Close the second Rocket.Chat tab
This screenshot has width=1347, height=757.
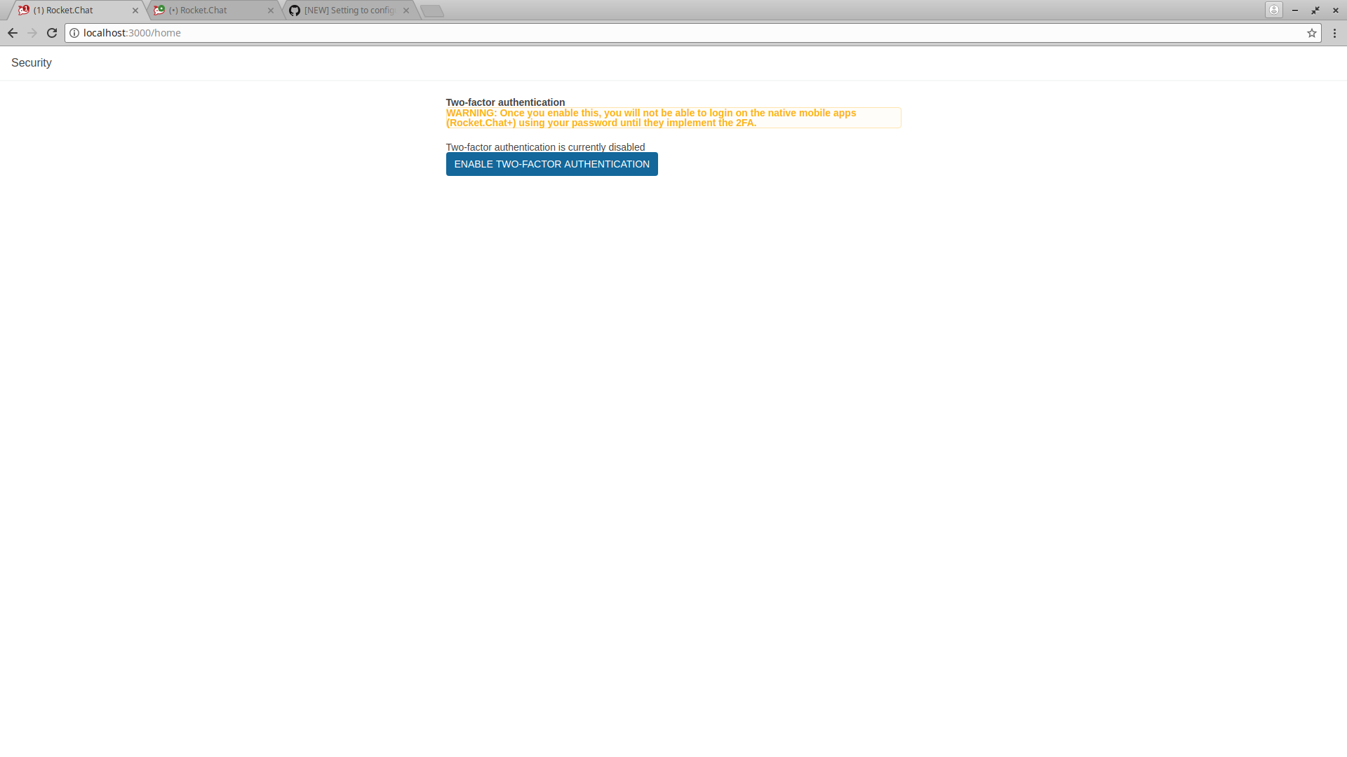point(271,11)
